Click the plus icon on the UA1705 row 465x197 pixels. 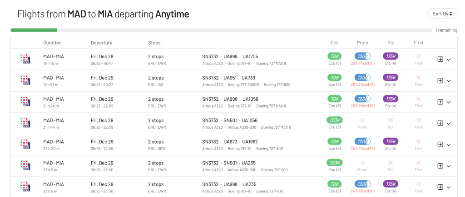pos(440,59)
